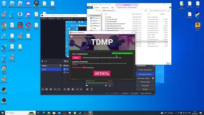Open the Steam desktop icon

[198, 15]
